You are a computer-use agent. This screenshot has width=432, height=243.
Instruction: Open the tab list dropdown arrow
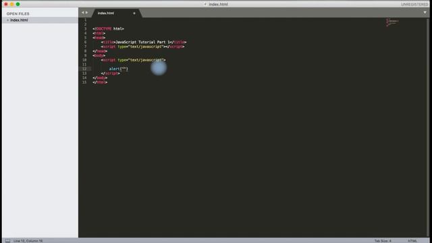click(x=425, y=12)
